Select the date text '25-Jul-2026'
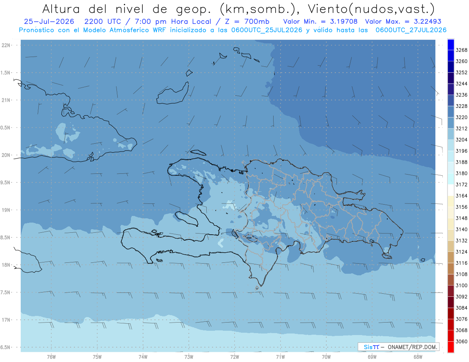This screenshot has height=362, width=469. pyautogui.click(x=49, y=21)
